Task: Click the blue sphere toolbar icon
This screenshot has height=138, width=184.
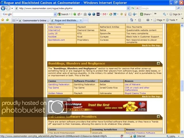Action: tap(94, 14)
